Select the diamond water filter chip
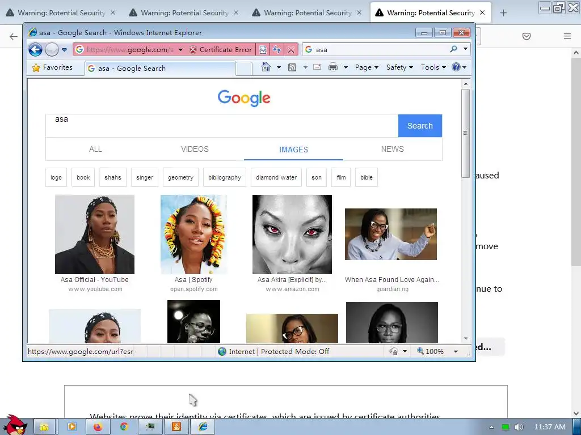 click(276, 177)
